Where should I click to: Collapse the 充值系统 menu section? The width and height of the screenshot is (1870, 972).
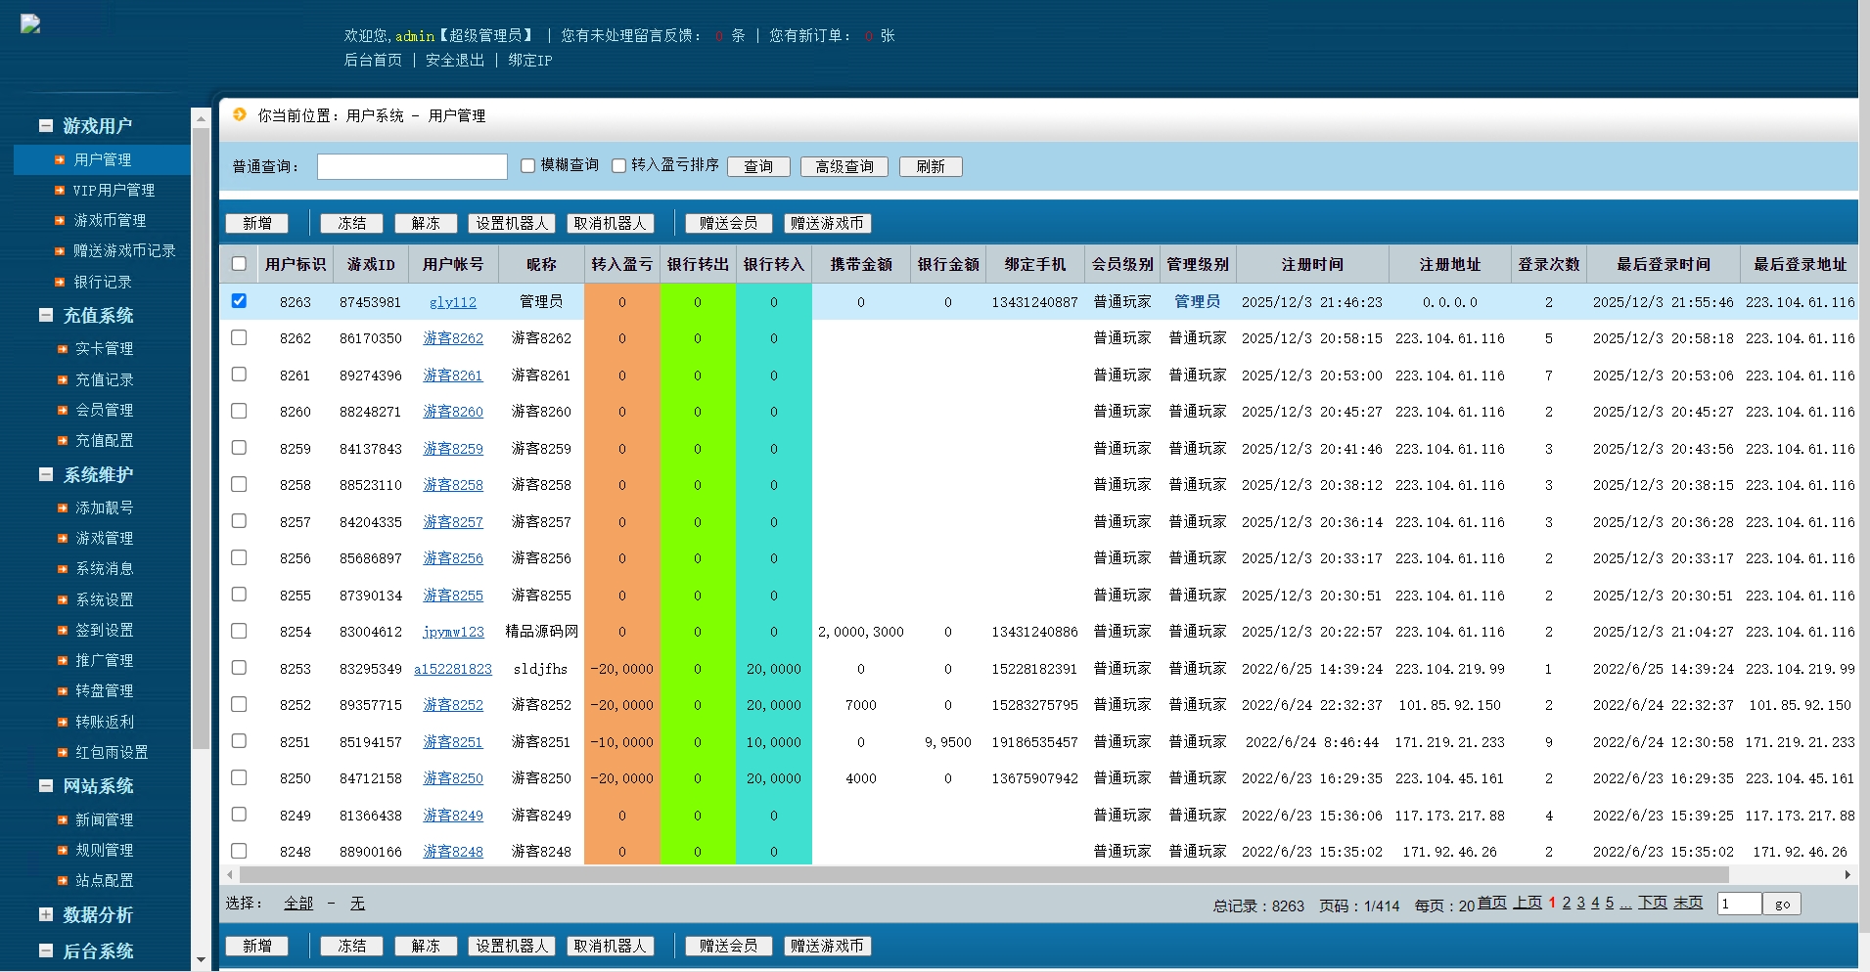(46, 315)
